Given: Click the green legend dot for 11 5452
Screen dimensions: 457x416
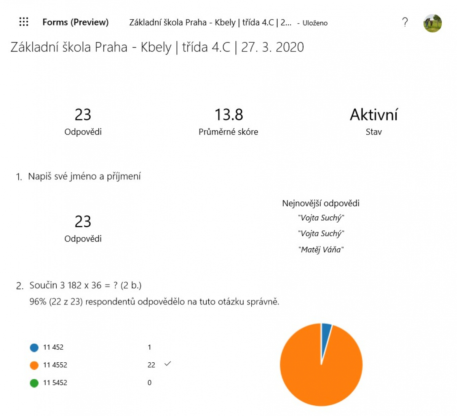Looking at the screenshot, I should (34, 383).
